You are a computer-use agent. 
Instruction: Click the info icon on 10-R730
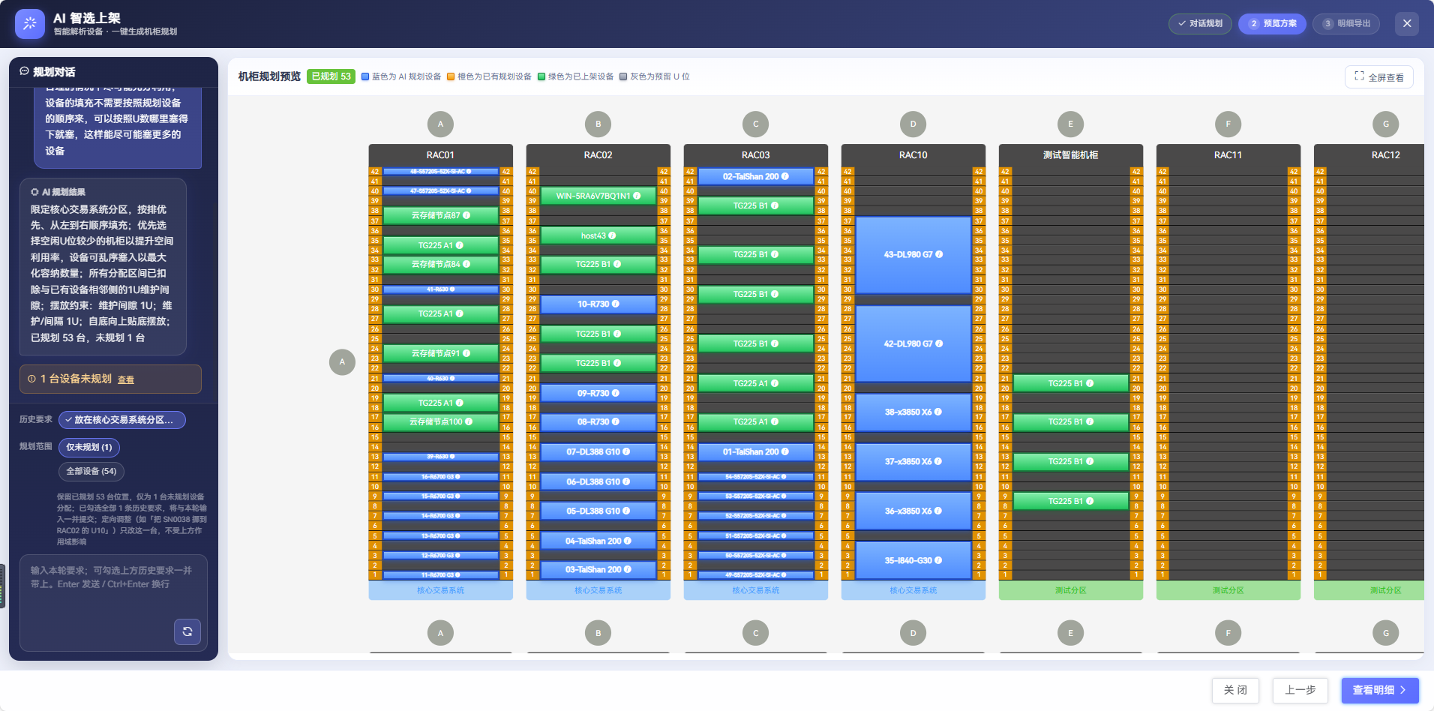tap(616, 304)
